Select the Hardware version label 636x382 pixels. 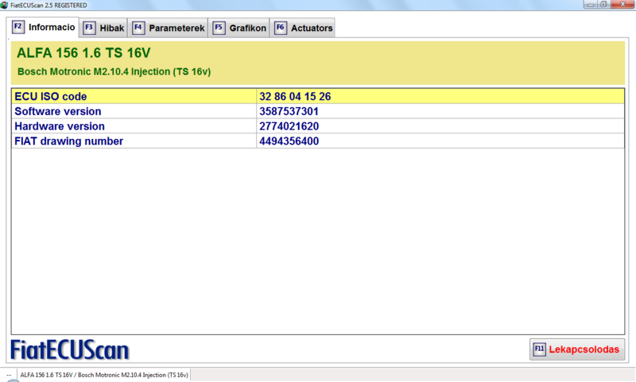(x=60, y=126)
